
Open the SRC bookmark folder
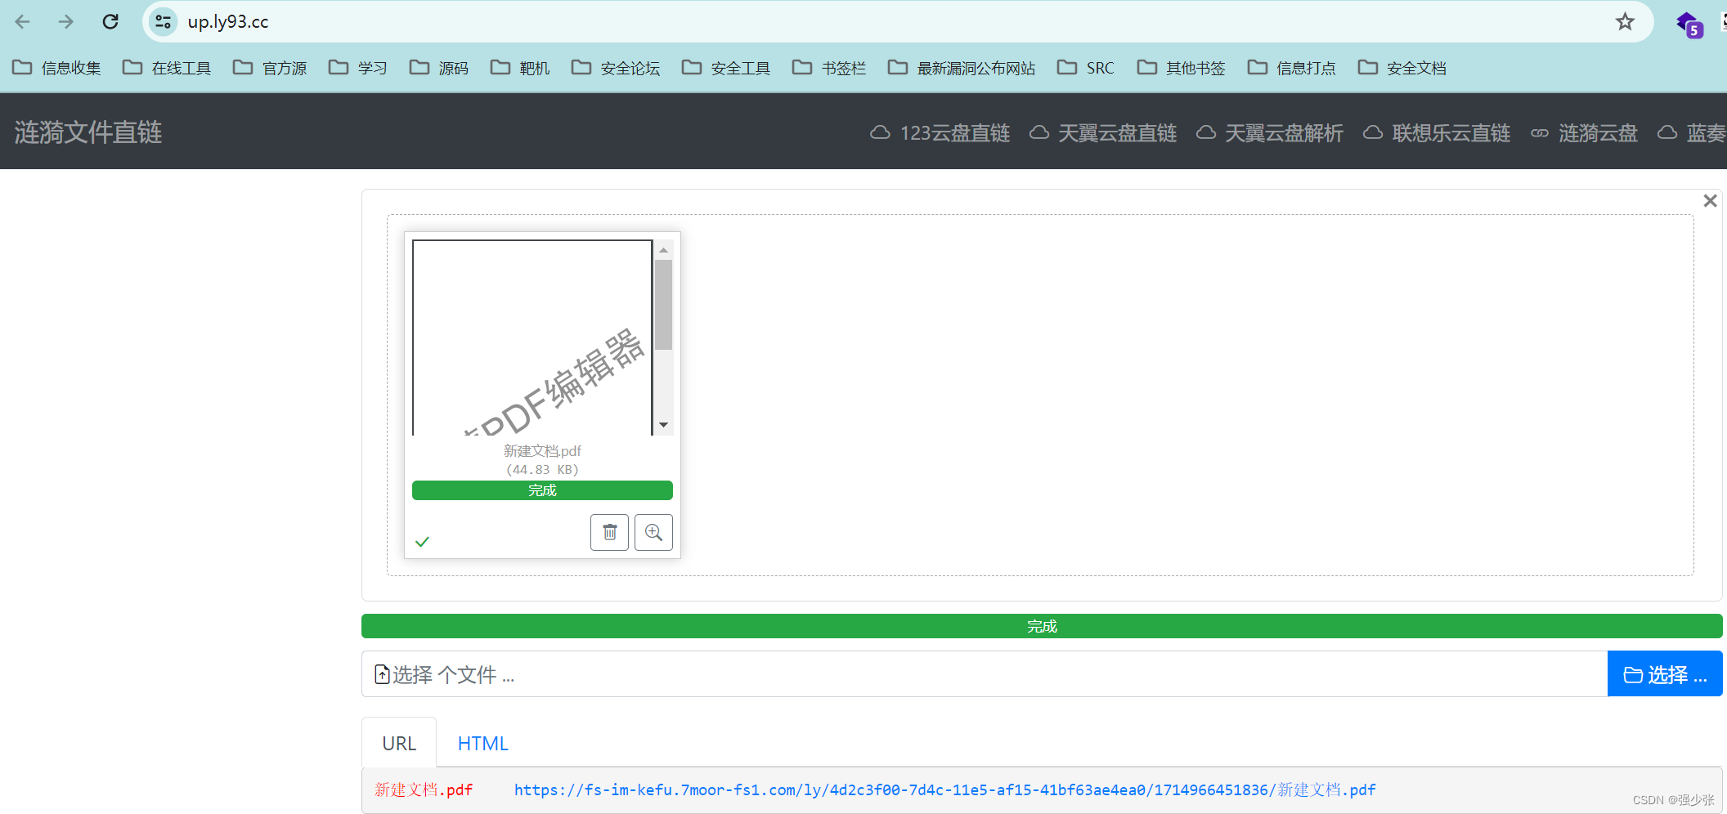pos(1086,68)
